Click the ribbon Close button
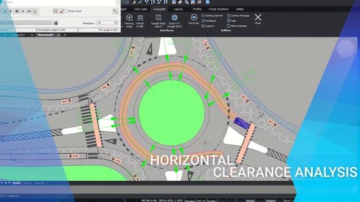Image resolution: width=360 pixels, height=202 pixels. point(258,19)
